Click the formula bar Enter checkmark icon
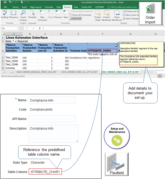The image size is (165, 179). coord(33,28)
